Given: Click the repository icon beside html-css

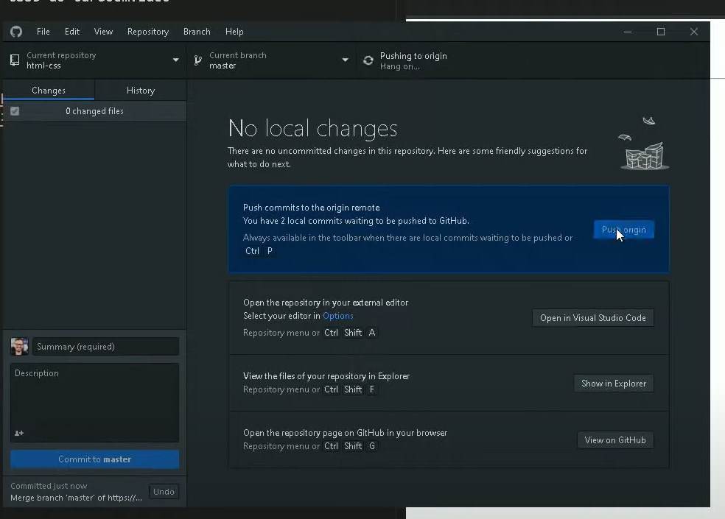Looking at the screenshot, I should (x=15, y=60).
